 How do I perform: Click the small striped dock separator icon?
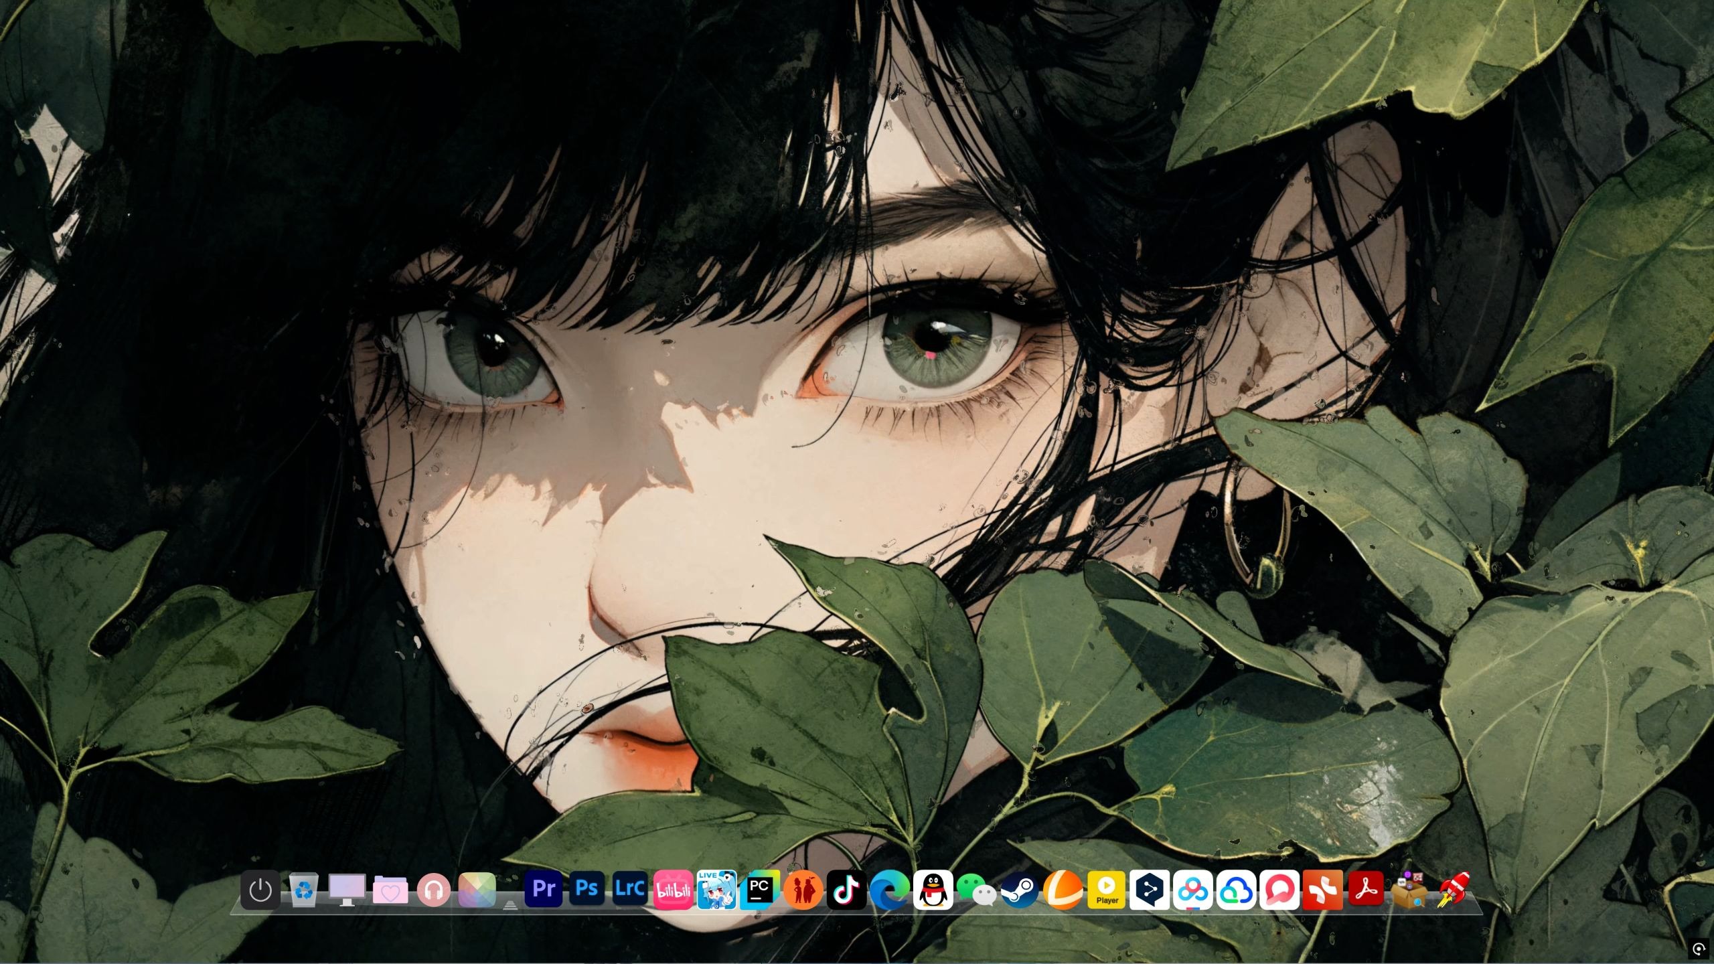coord(510,904)
